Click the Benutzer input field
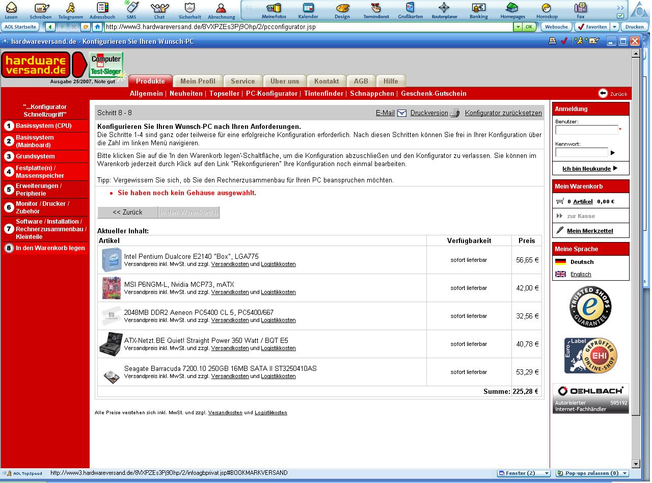The height and width of the screenshot is (483, 652). (x=586, y=130)
